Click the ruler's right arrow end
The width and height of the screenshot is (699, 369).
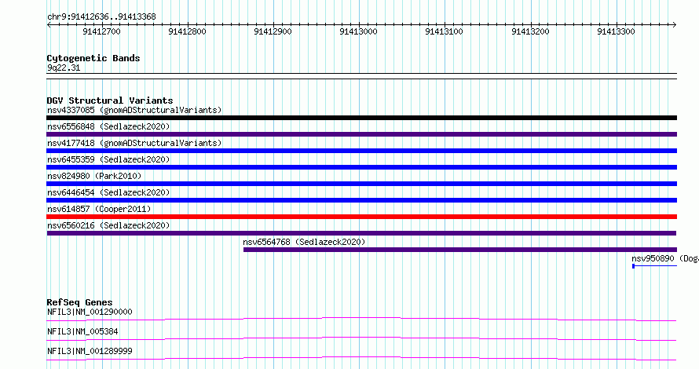[x=674, y=25]
